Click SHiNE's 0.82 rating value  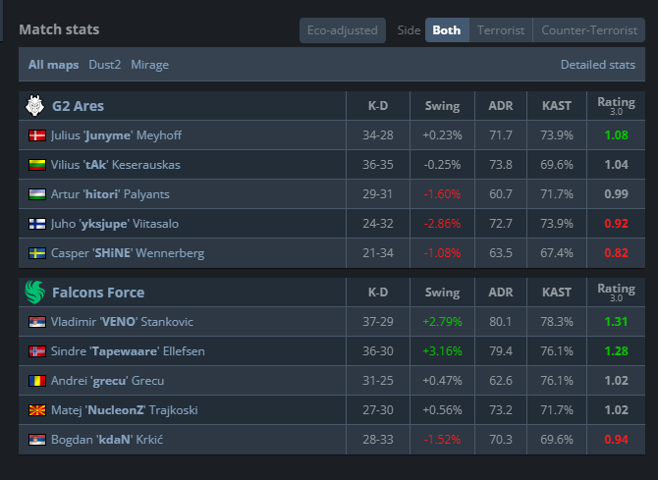click(616, 253)
